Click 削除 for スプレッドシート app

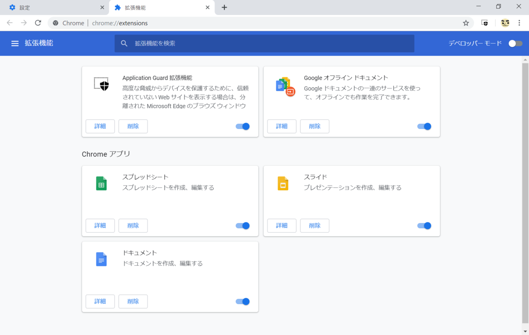[133, 226]
